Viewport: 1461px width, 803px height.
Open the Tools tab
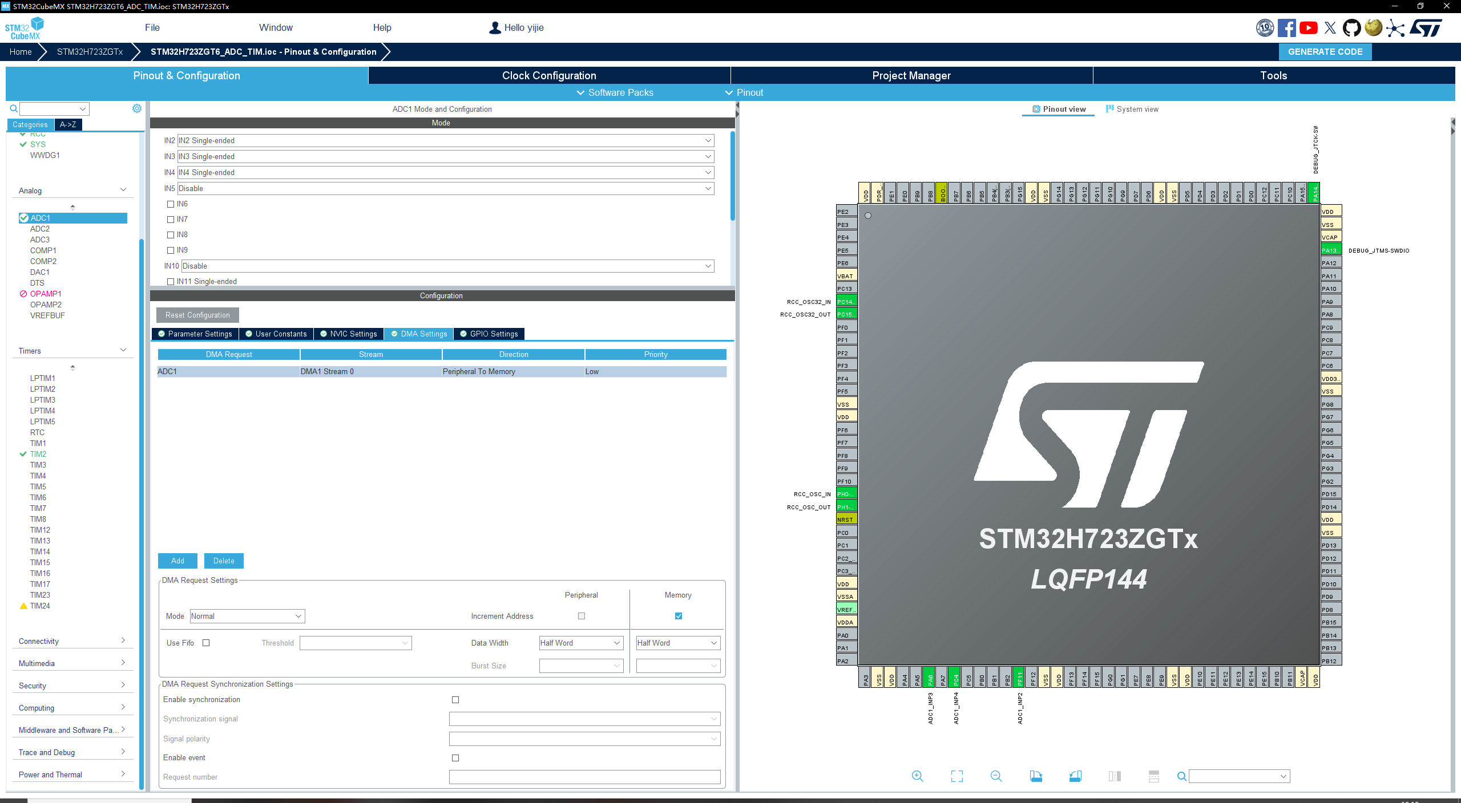(x=1274, y=75)
